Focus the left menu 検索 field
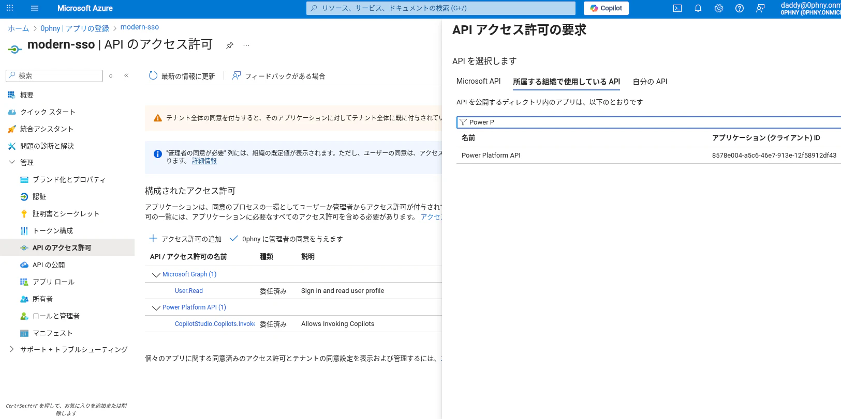Viewport: 841px width, 419px height. (54, 76)
